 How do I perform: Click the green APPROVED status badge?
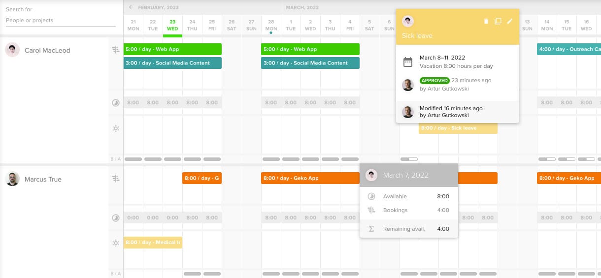point(434,80)
